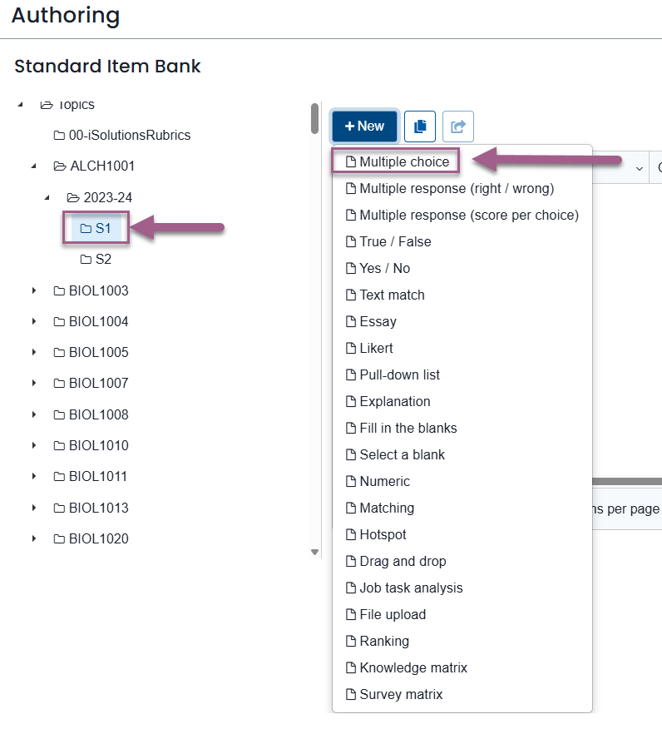Select the S1 folder in the tree
Image resolution: width=662 pixels, height=734 pixels.
coord(96,228)
